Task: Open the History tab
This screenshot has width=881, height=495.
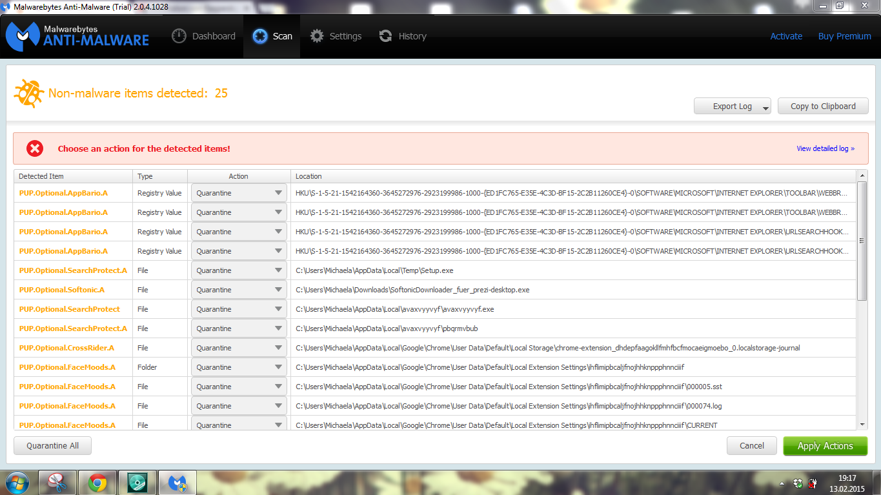Action: pos(403,36)
